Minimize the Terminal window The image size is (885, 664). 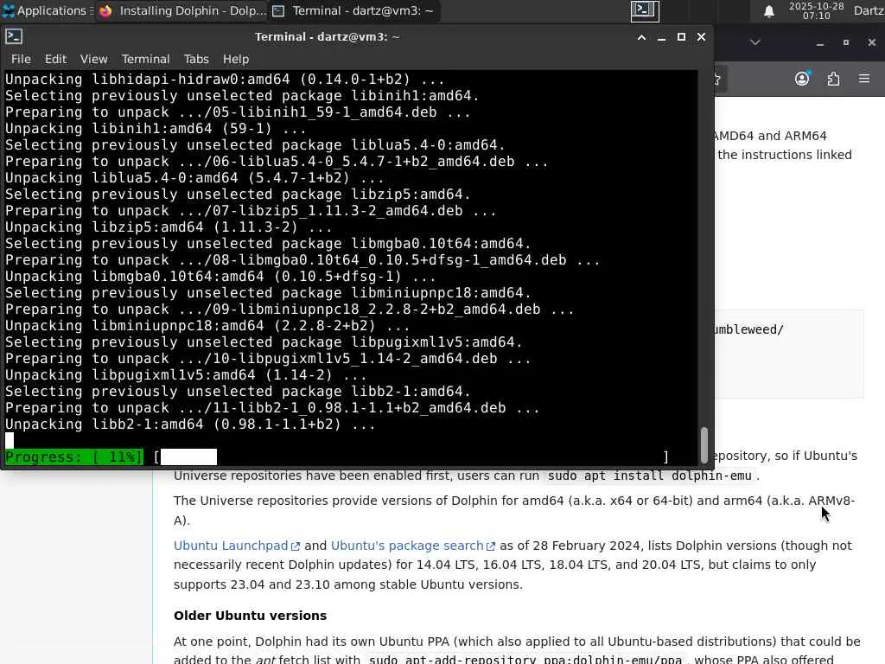(661, 37)
